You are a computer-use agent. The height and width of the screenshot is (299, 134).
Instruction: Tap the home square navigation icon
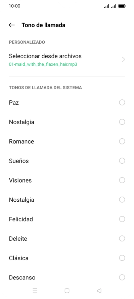click(x=67, y=291)
